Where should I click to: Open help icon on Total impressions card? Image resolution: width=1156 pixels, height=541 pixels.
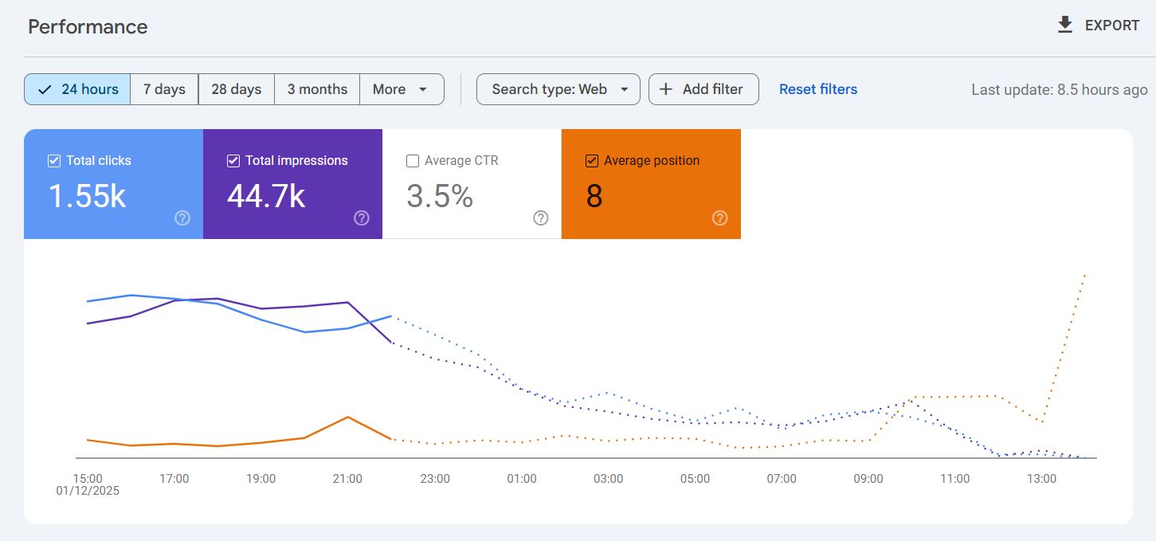pos(362,218)
